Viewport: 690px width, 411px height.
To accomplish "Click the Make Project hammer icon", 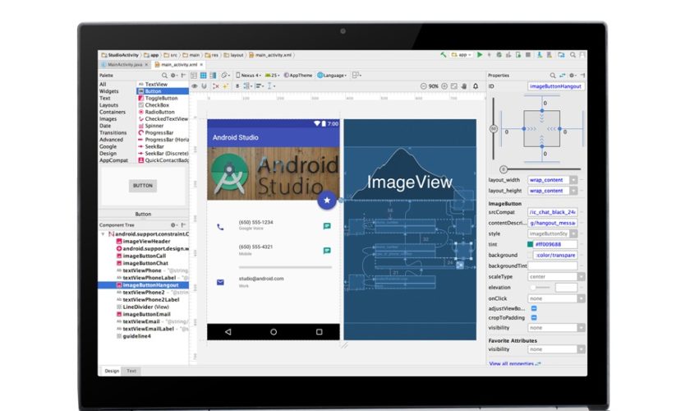I will tap(444, 54).
